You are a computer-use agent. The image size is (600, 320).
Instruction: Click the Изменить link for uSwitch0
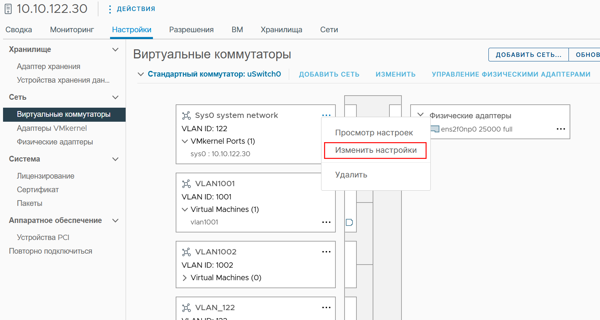(x=395, y=74)
